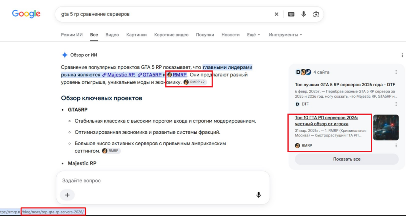Click the 'Обзор ключевых проектов' heading
406x216 pixels.
point(101,98)
